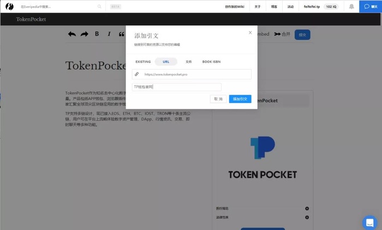The height and width of the screenshot is (230, 382).
Task: Remove the first infobox row
Action: click(307, 208)
